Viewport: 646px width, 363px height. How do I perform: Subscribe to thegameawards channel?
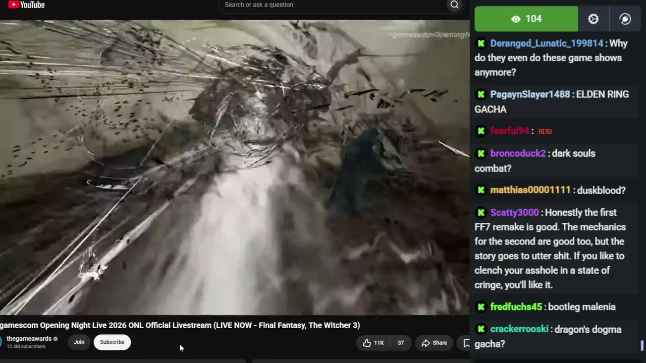[112, 342]
